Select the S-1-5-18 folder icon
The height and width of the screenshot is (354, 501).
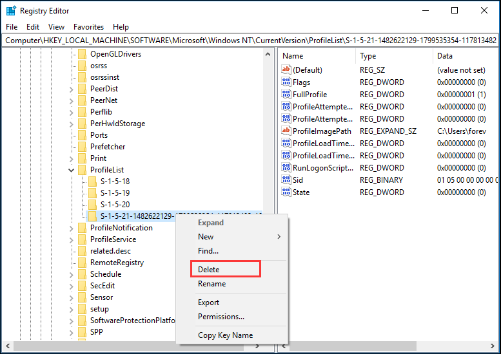coord(92,182)
